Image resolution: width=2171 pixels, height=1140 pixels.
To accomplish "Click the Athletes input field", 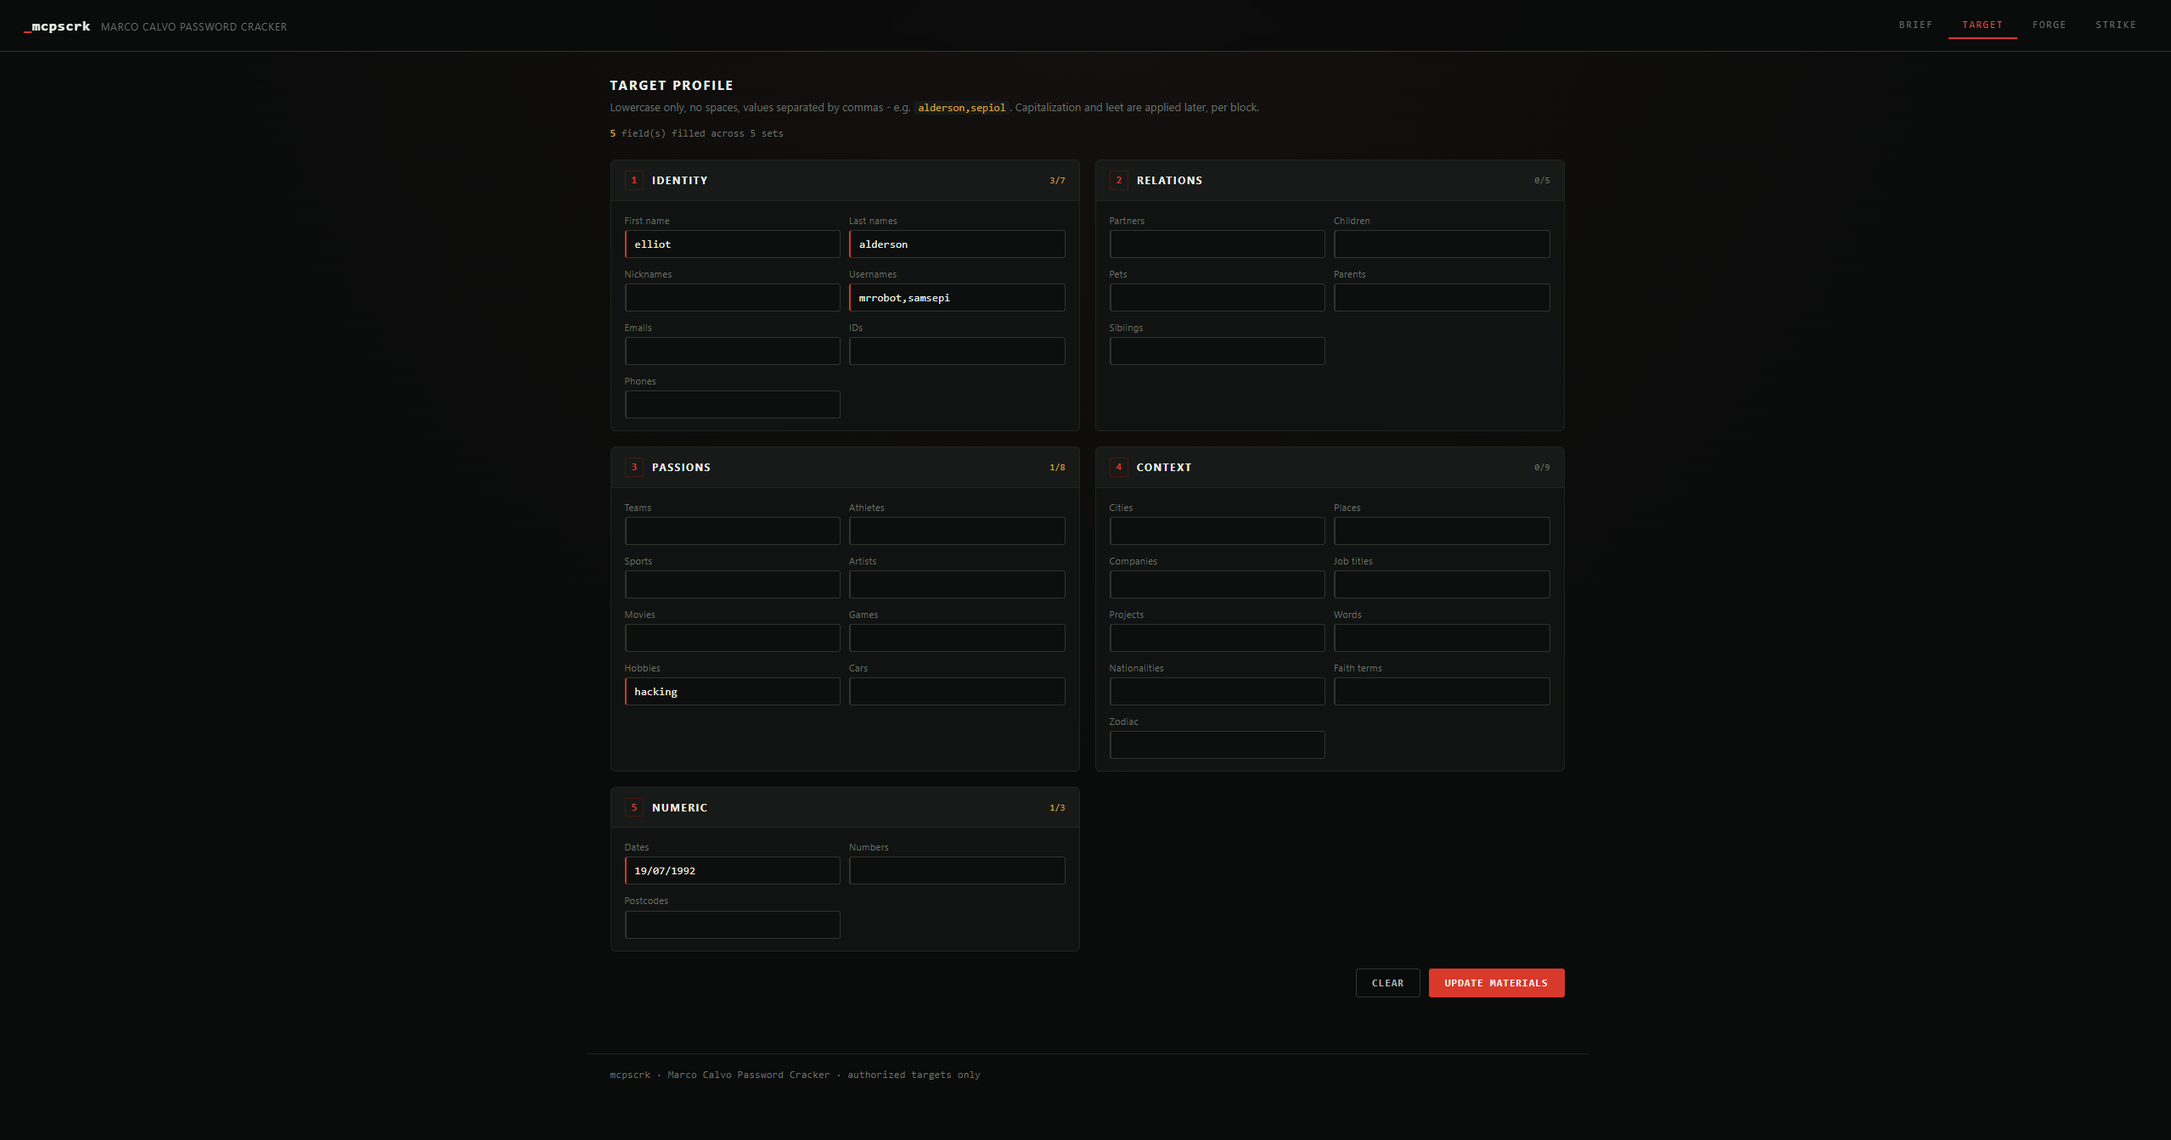I will click(957, 531).
